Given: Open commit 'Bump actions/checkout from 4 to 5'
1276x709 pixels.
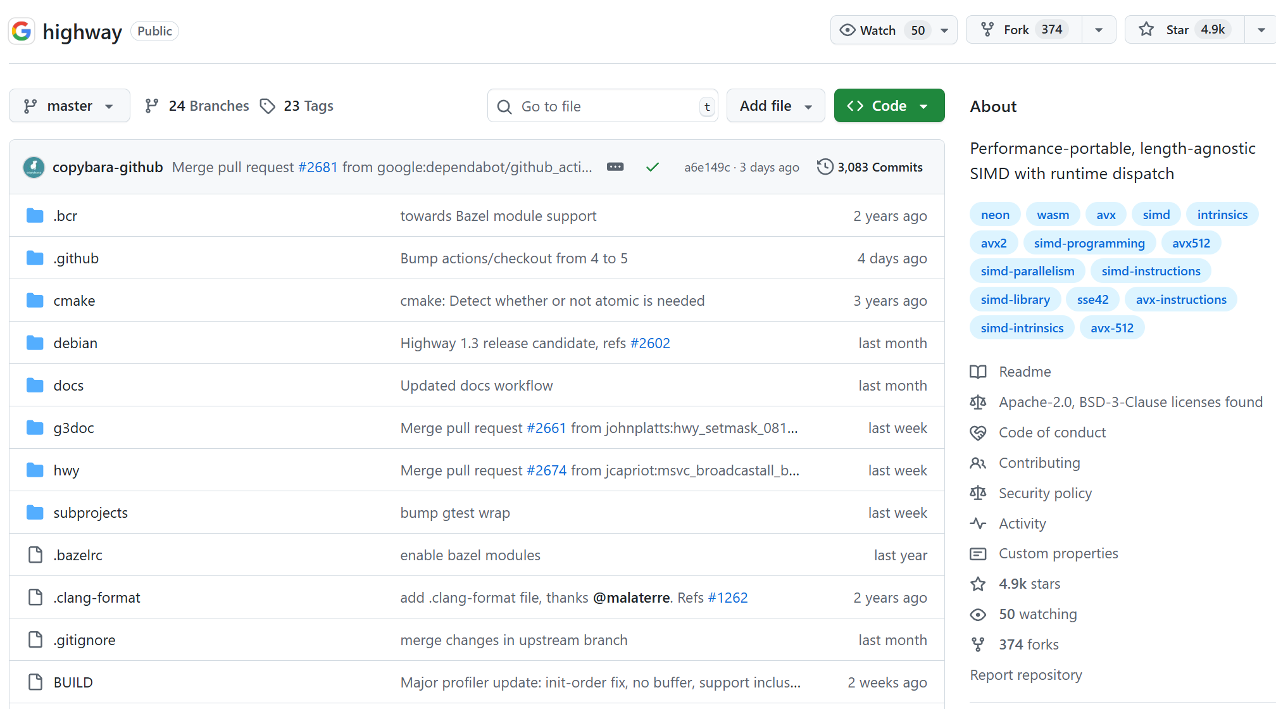Looking at the screenshot, I should [x=514, y=258].
